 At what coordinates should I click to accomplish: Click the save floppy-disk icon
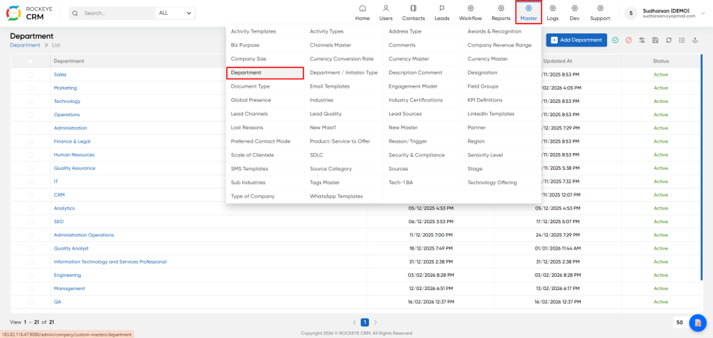(655, 40)
